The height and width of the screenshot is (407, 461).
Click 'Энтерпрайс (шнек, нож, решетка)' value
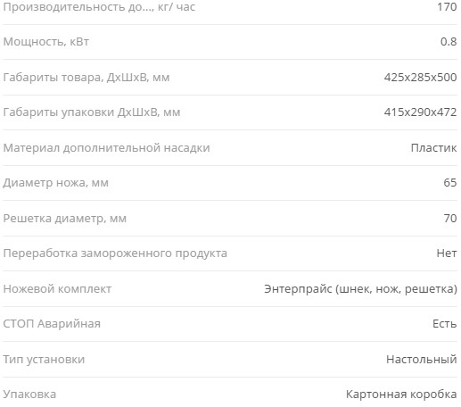pos(360,289)
